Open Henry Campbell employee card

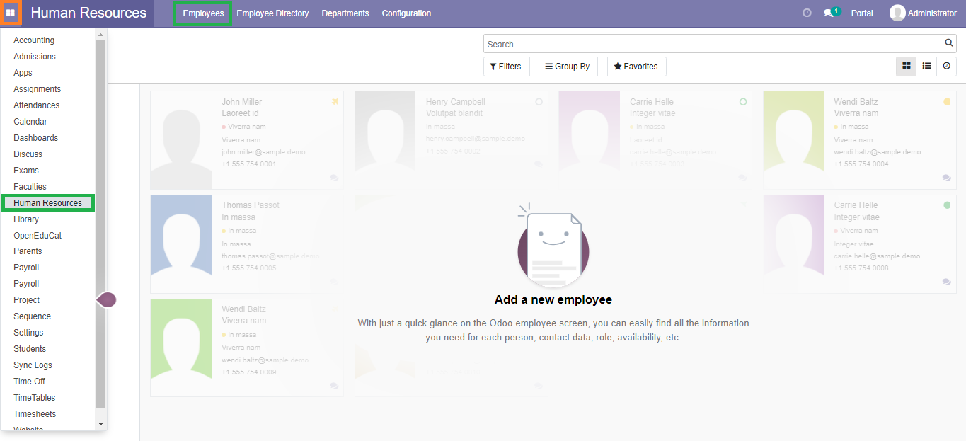tap(451, 140)
